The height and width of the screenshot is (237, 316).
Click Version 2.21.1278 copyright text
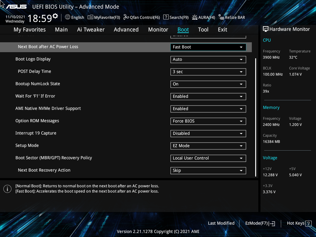(x=158, y=231)
